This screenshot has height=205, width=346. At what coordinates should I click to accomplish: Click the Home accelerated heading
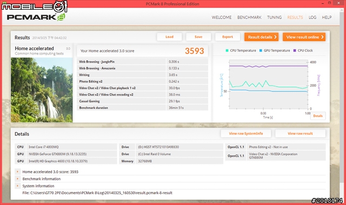click(34, 49)
